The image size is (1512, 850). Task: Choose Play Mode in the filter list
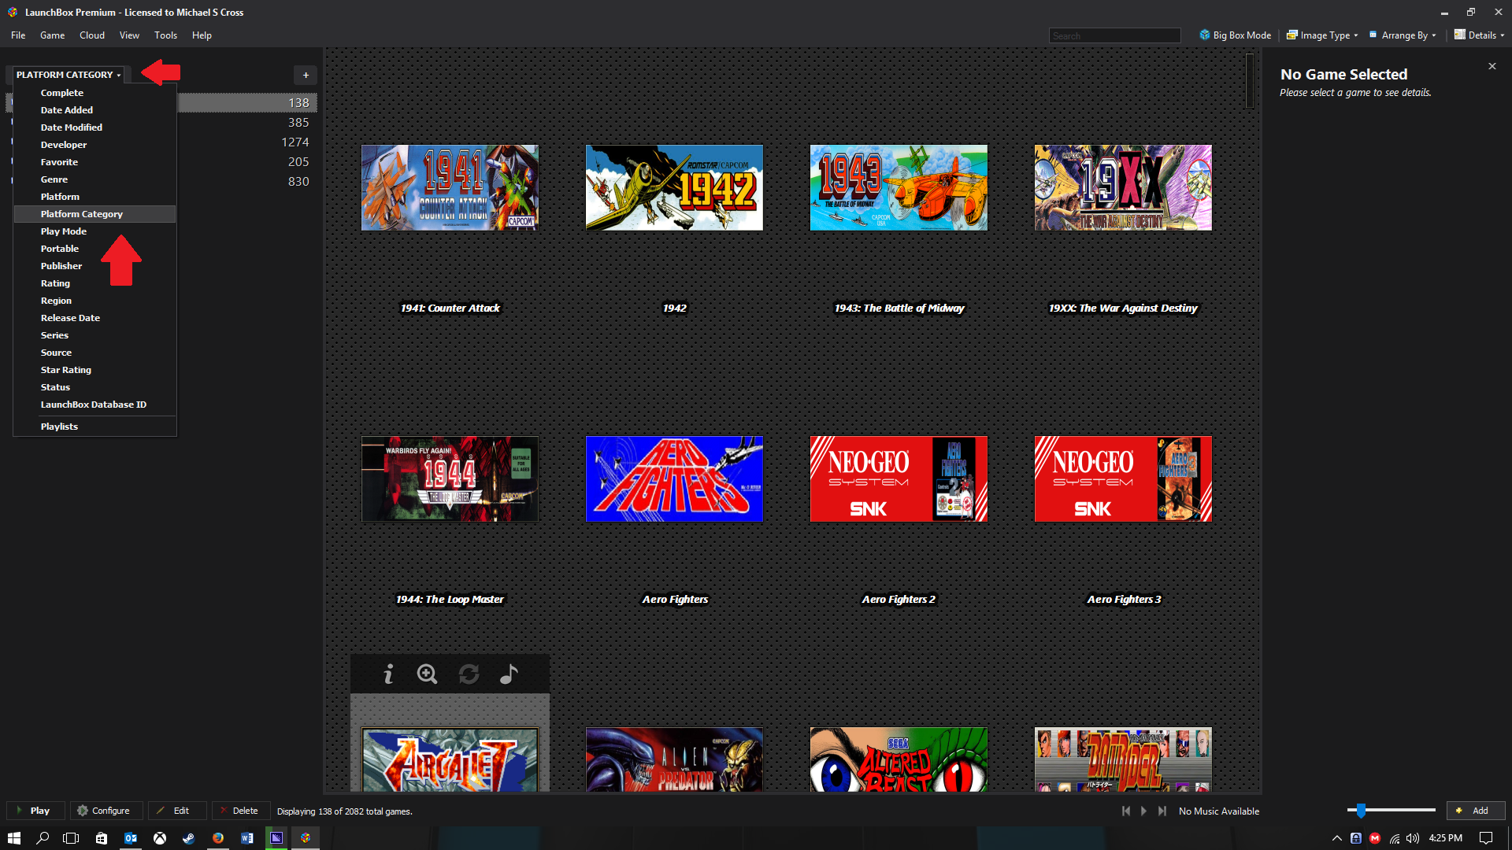pyautogui.click(x=94, y=231)
